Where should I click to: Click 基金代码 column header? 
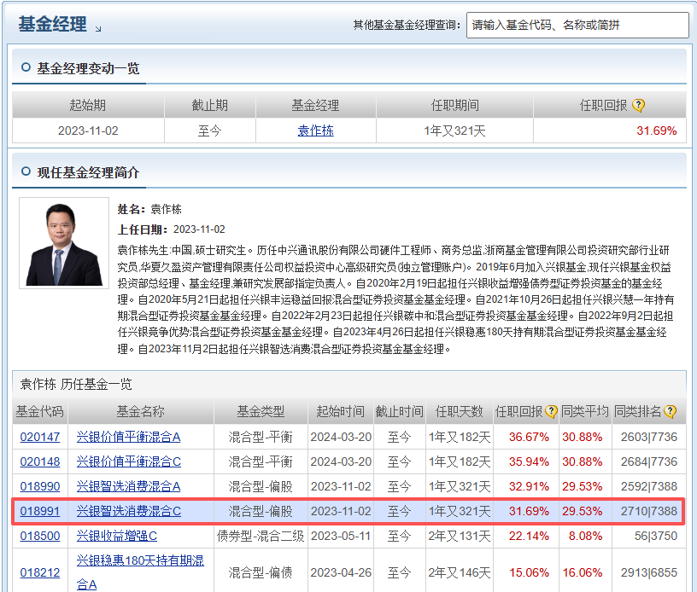(x=40, y=412)
